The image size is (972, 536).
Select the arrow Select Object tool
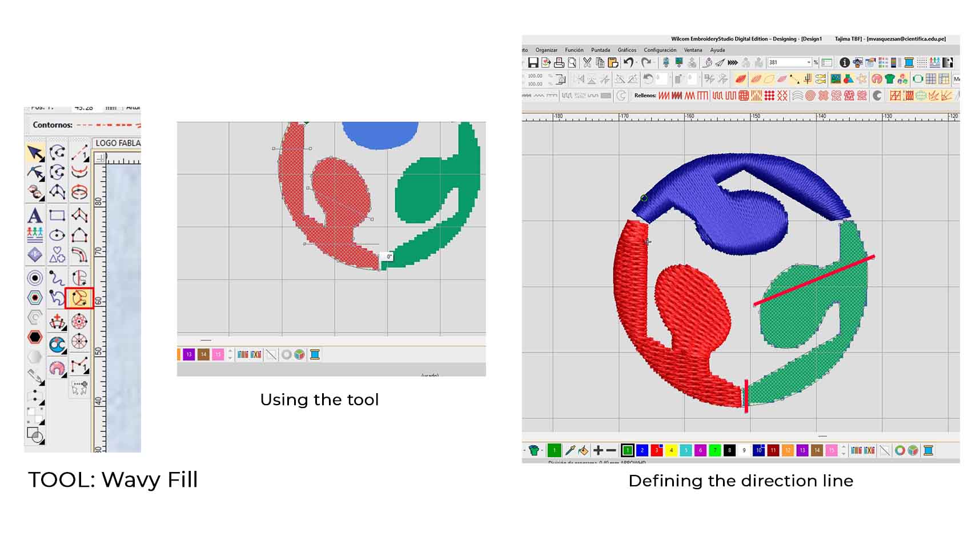[x=35, y=153]
